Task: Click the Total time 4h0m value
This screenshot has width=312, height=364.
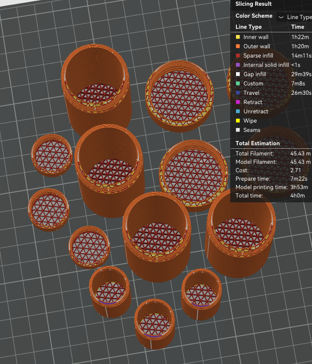Action: coord(297,195)
